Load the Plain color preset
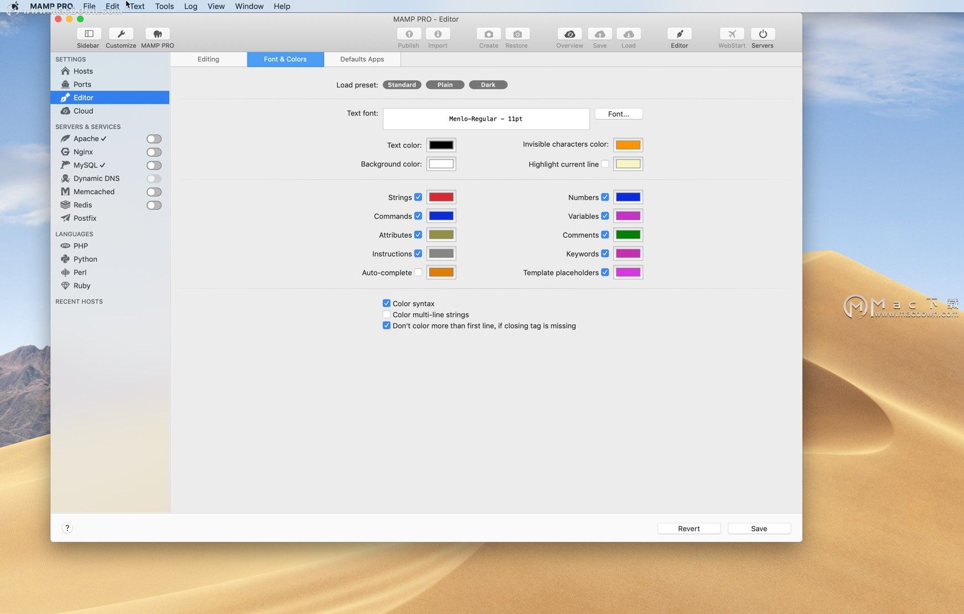The width and height of the screenshot is (964, 614). (x=445, y=85)
